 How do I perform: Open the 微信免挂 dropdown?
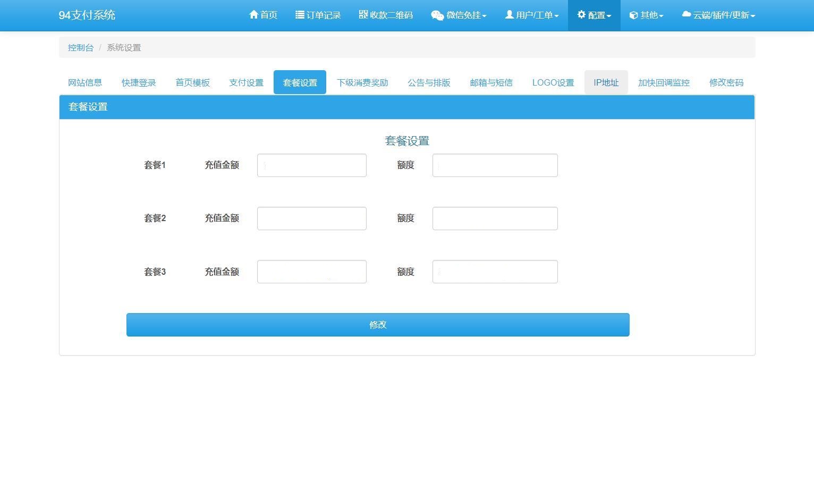coord(459,15)
